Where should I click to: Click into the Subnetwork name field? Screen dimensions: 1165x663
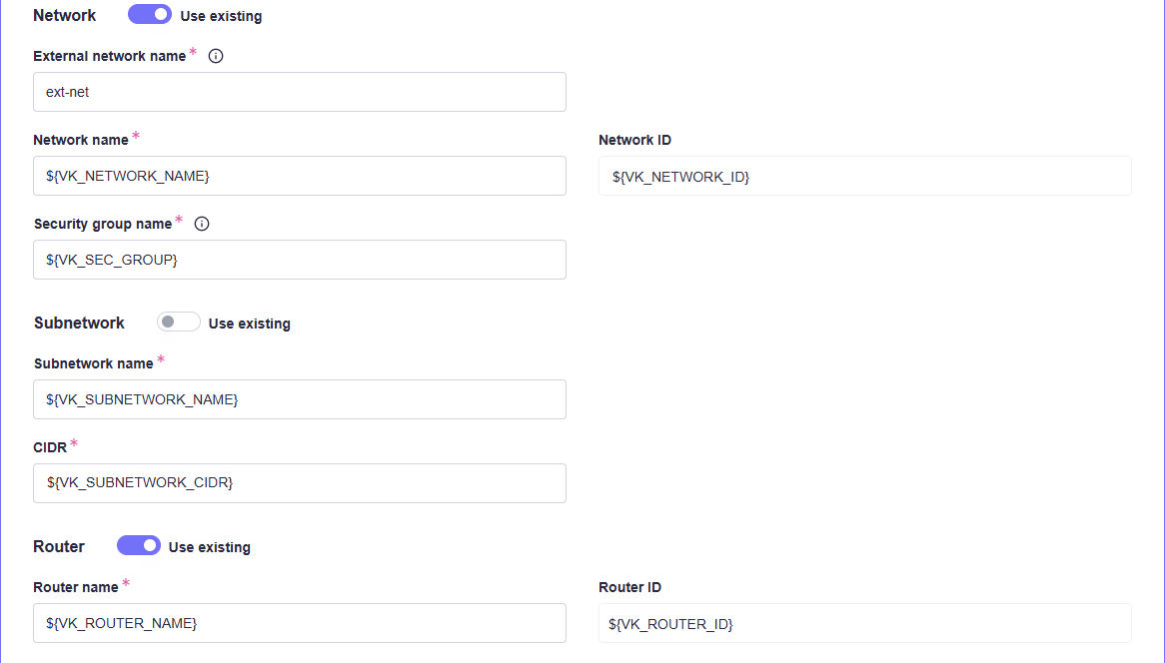[x=300, y=399]
